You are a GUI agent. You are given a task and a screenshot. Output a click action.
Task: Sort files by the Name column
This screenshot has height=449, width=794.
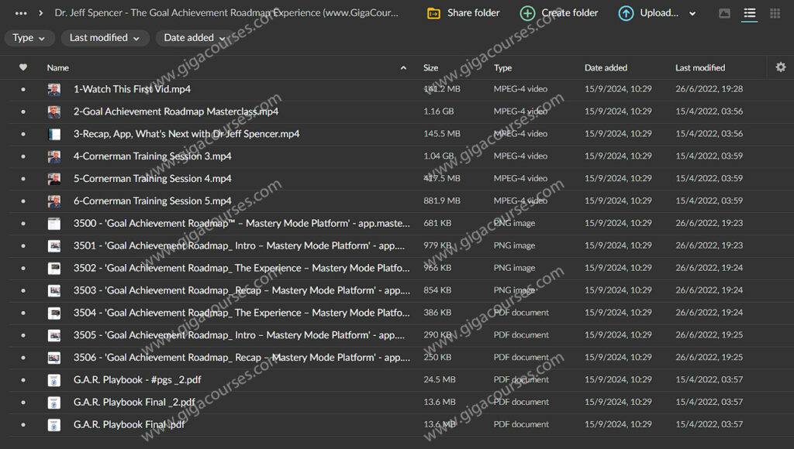pos(58,67)
